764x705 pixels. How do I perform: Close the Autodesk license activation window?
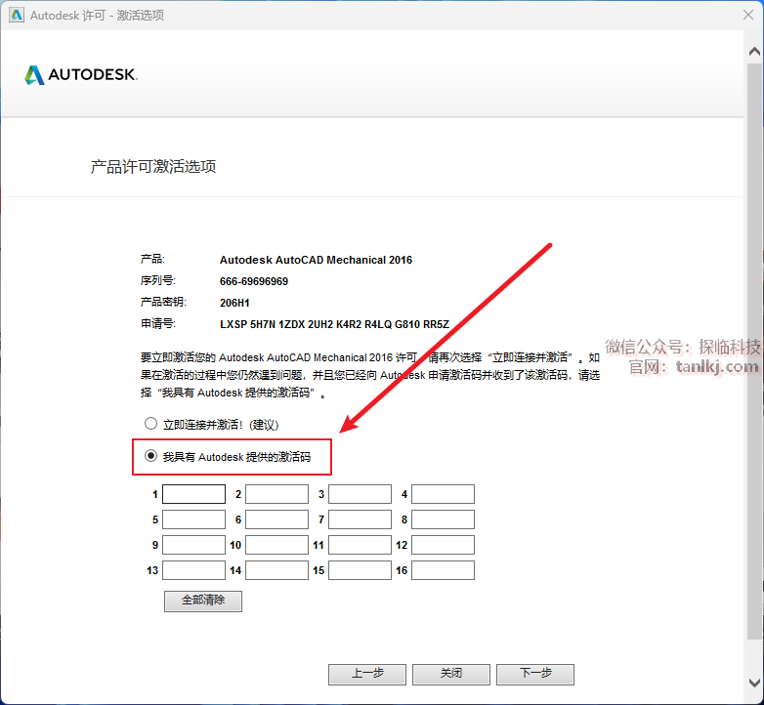[x=748, y=15]
